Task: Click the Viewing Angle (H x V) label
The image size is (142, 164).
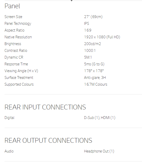Action: tap(21, 71)
